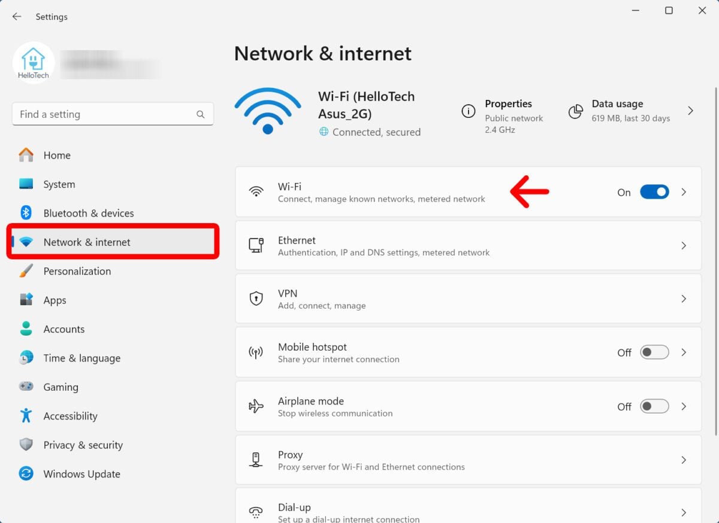This screenshot has width=719, height=523.
Task: Expand the Ethernet settings chevron
Action: [684, 245]
